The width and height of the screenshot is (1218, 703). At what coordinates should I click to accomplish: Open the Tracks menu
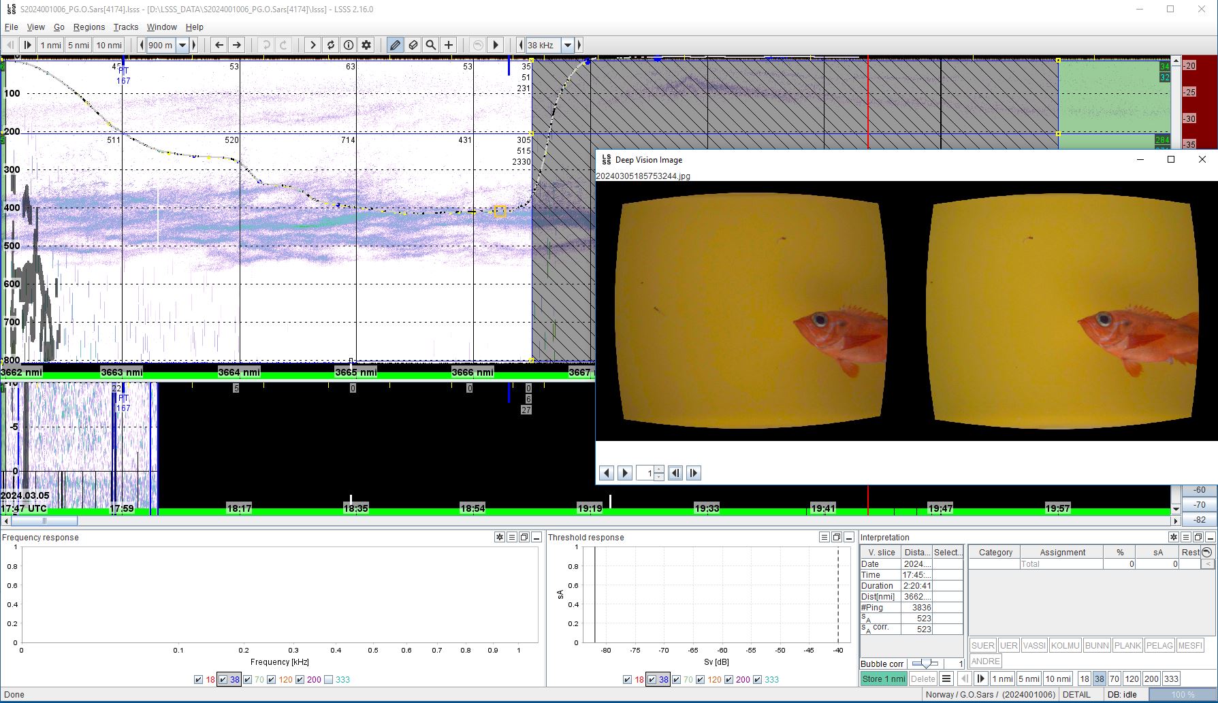125,27
